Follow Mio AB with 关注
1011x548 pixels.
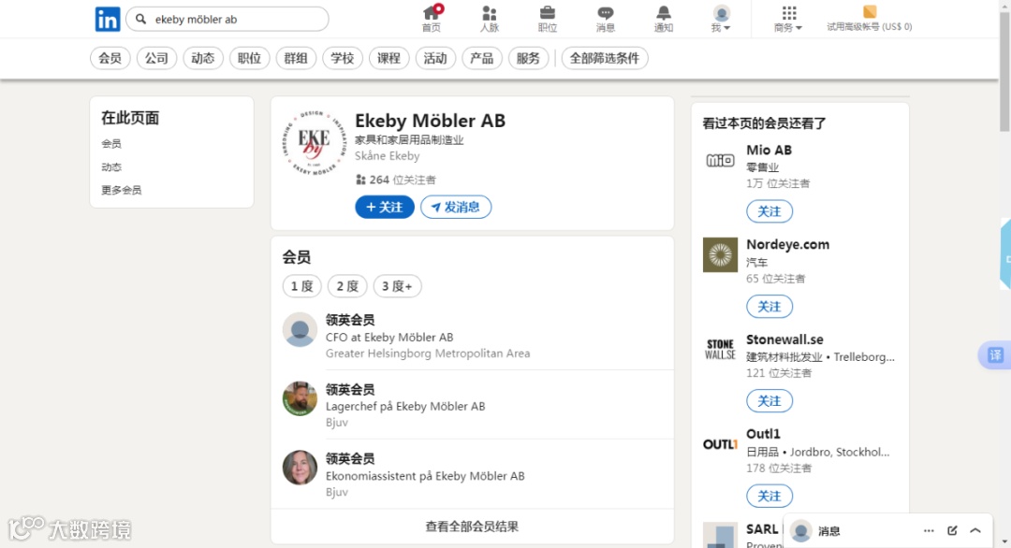769,211
